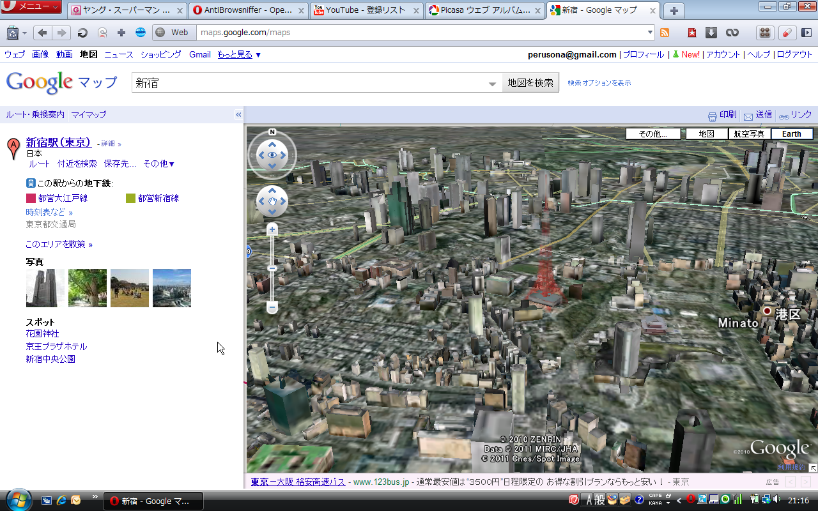
Task: Switch map view to 地図
Action: pyautogui.click(x=706, y=134)
